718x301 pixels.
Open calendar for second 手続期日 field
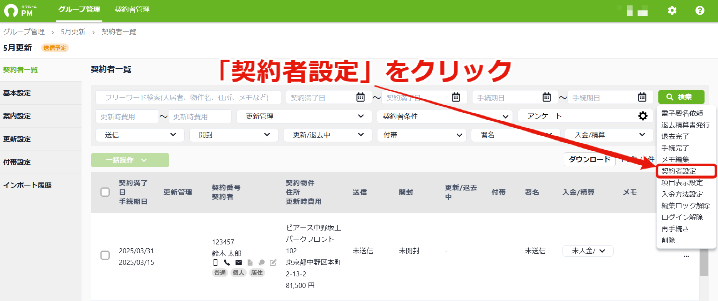click(642, 97)
